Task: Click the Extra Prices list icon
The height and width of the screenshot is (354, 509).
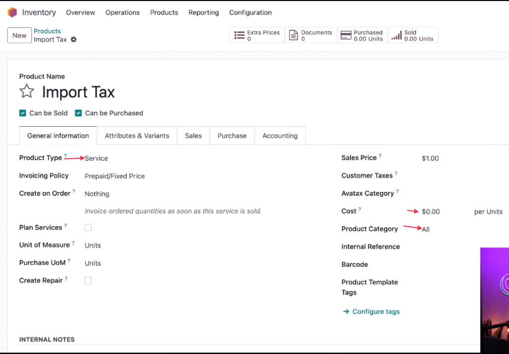Action: coord(240,35)
